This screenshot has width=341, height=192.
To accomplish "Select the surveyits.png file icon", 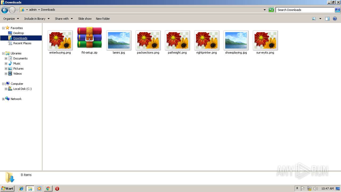I will pos(265,40).
